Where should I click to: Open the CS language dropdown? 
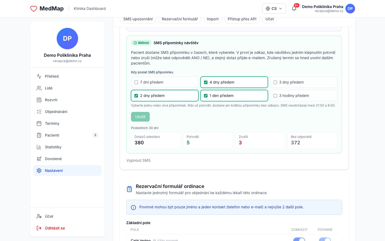pos(274,9)
